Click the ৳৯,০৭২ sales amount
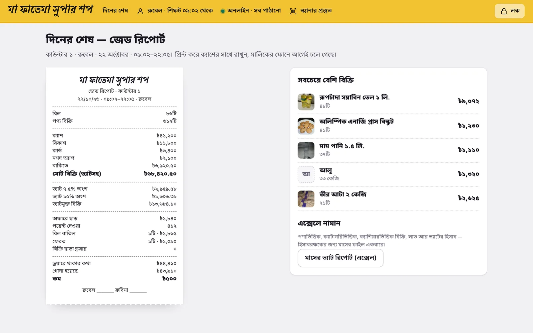The image size is (533, 333). [x=469, y=101]
